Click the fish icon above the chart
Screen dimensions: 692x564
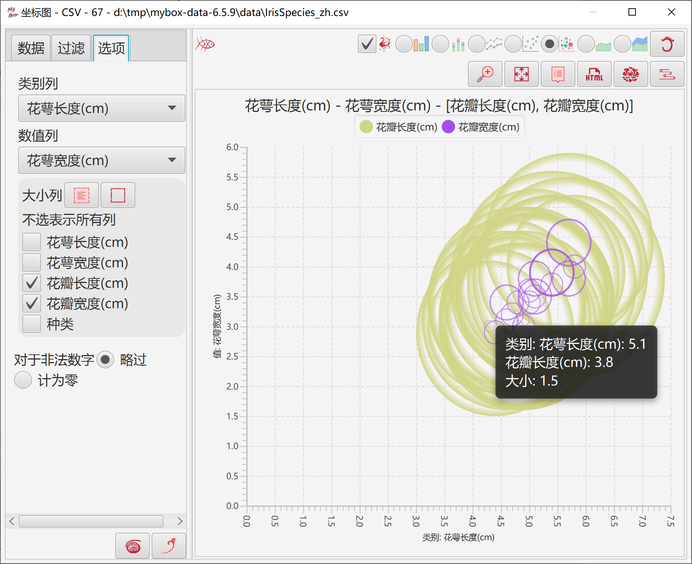pos(205,44)
